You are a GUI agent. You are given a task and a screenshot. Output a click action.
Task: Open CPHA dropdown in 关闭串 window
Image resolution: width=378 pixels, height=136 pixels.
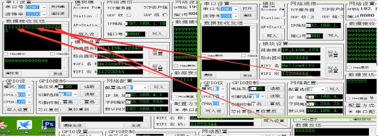pyautogui.click(x=24, y=102)
